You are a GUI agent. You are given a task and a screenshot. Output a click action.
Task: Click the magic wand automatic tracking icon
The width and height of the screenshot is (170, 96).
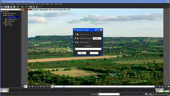tap(27, 7)
